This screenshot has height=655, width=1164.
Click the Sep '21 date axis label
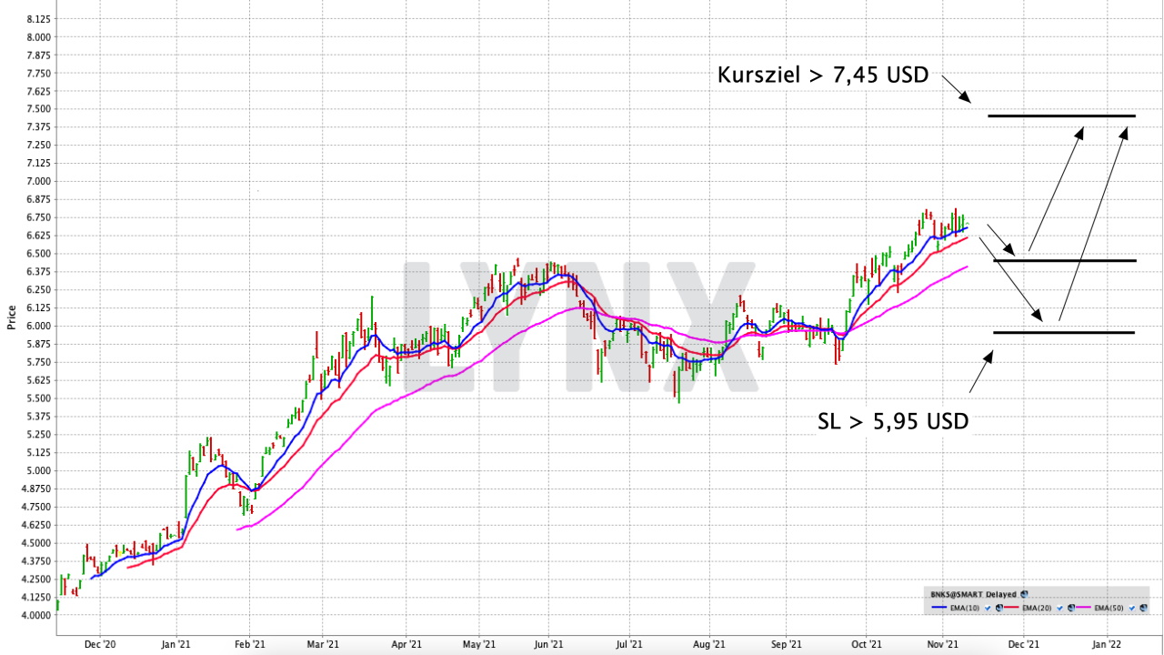(787, 644)
